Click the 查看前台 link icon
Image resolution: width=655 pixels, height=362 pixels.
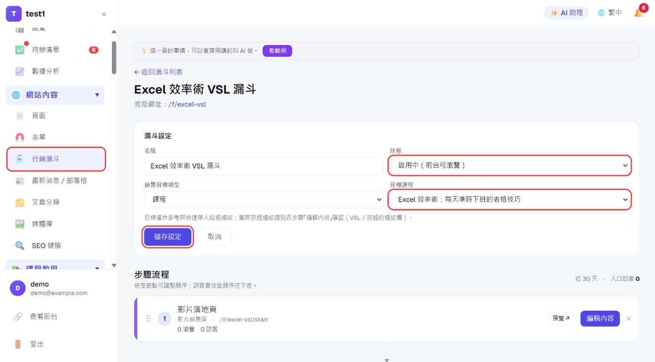point(18,316)
